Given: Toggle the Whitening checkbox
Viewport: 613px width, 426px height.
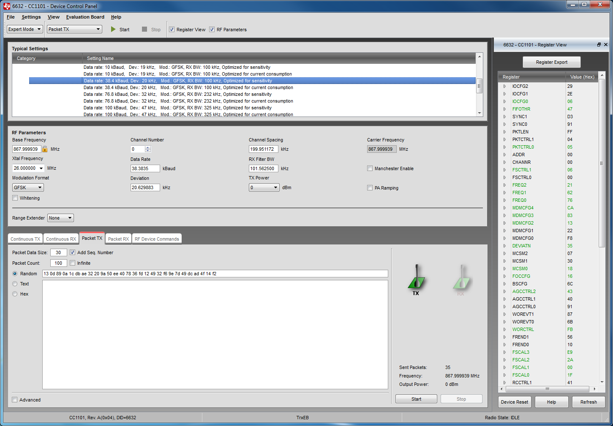Looking at the screenshot, I should [15, 198].
